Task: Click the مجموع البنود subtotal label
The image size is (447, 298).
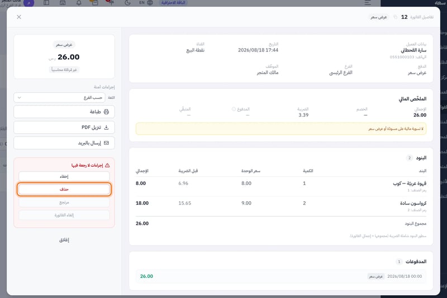Action: pyautogui.click(x=415, y=224)
